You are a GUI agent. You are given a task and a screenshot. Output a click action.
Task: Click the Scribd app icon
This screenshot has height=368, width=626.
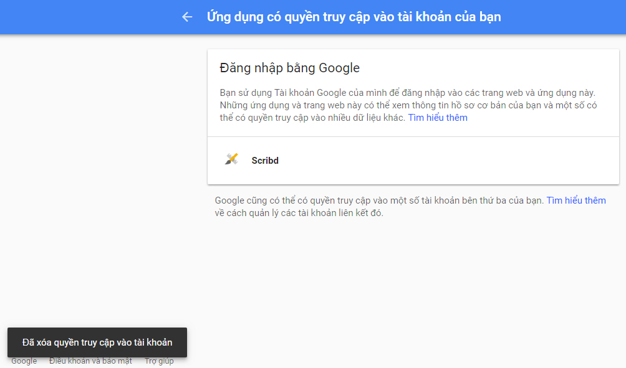231,159
